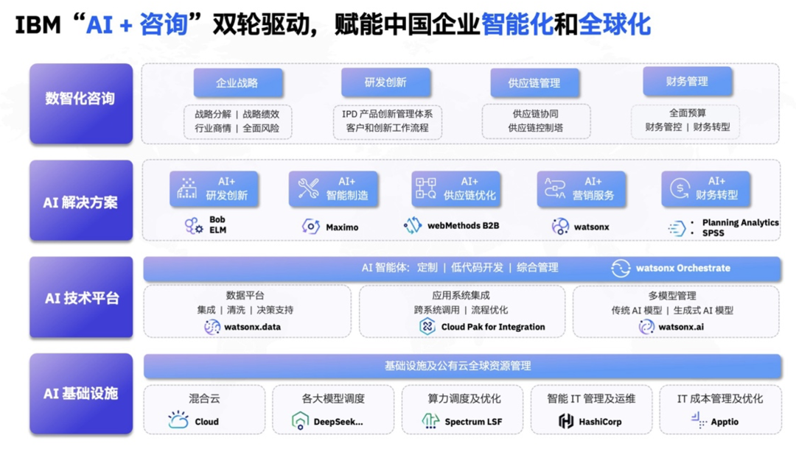Click the webMethods B2B icon
796x449 pixels.
[x=413, y=225]
